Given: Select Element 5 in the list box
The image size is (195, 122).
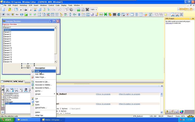Looking at the screenshot, I should (29, 37).
